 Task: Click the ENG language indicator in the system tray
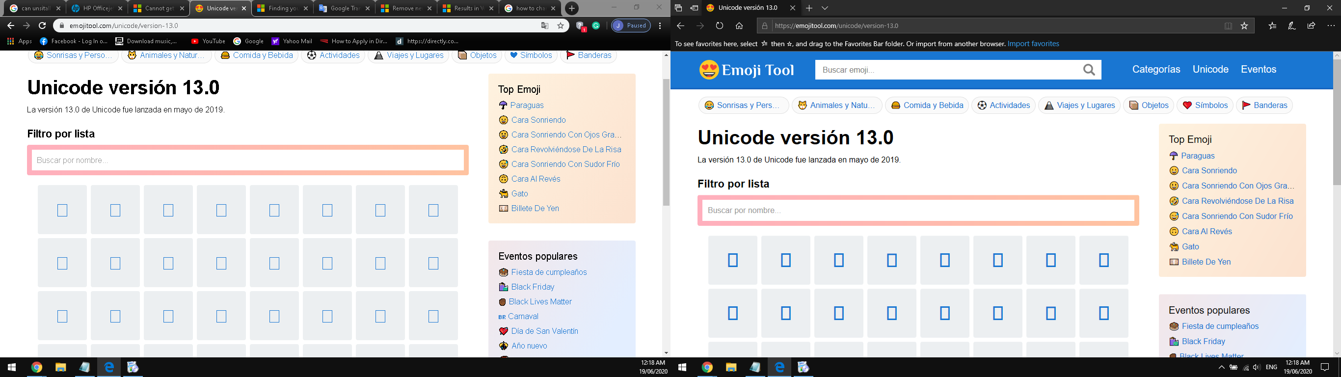pyautogui.click(x=1271, y=368)
